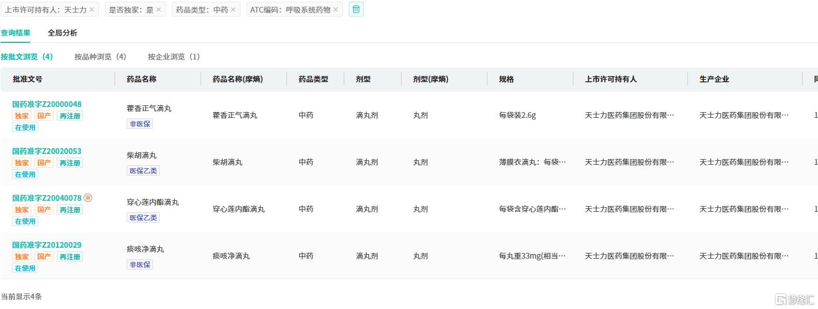Click specification 每袋装2.6g

click(517, 115)
